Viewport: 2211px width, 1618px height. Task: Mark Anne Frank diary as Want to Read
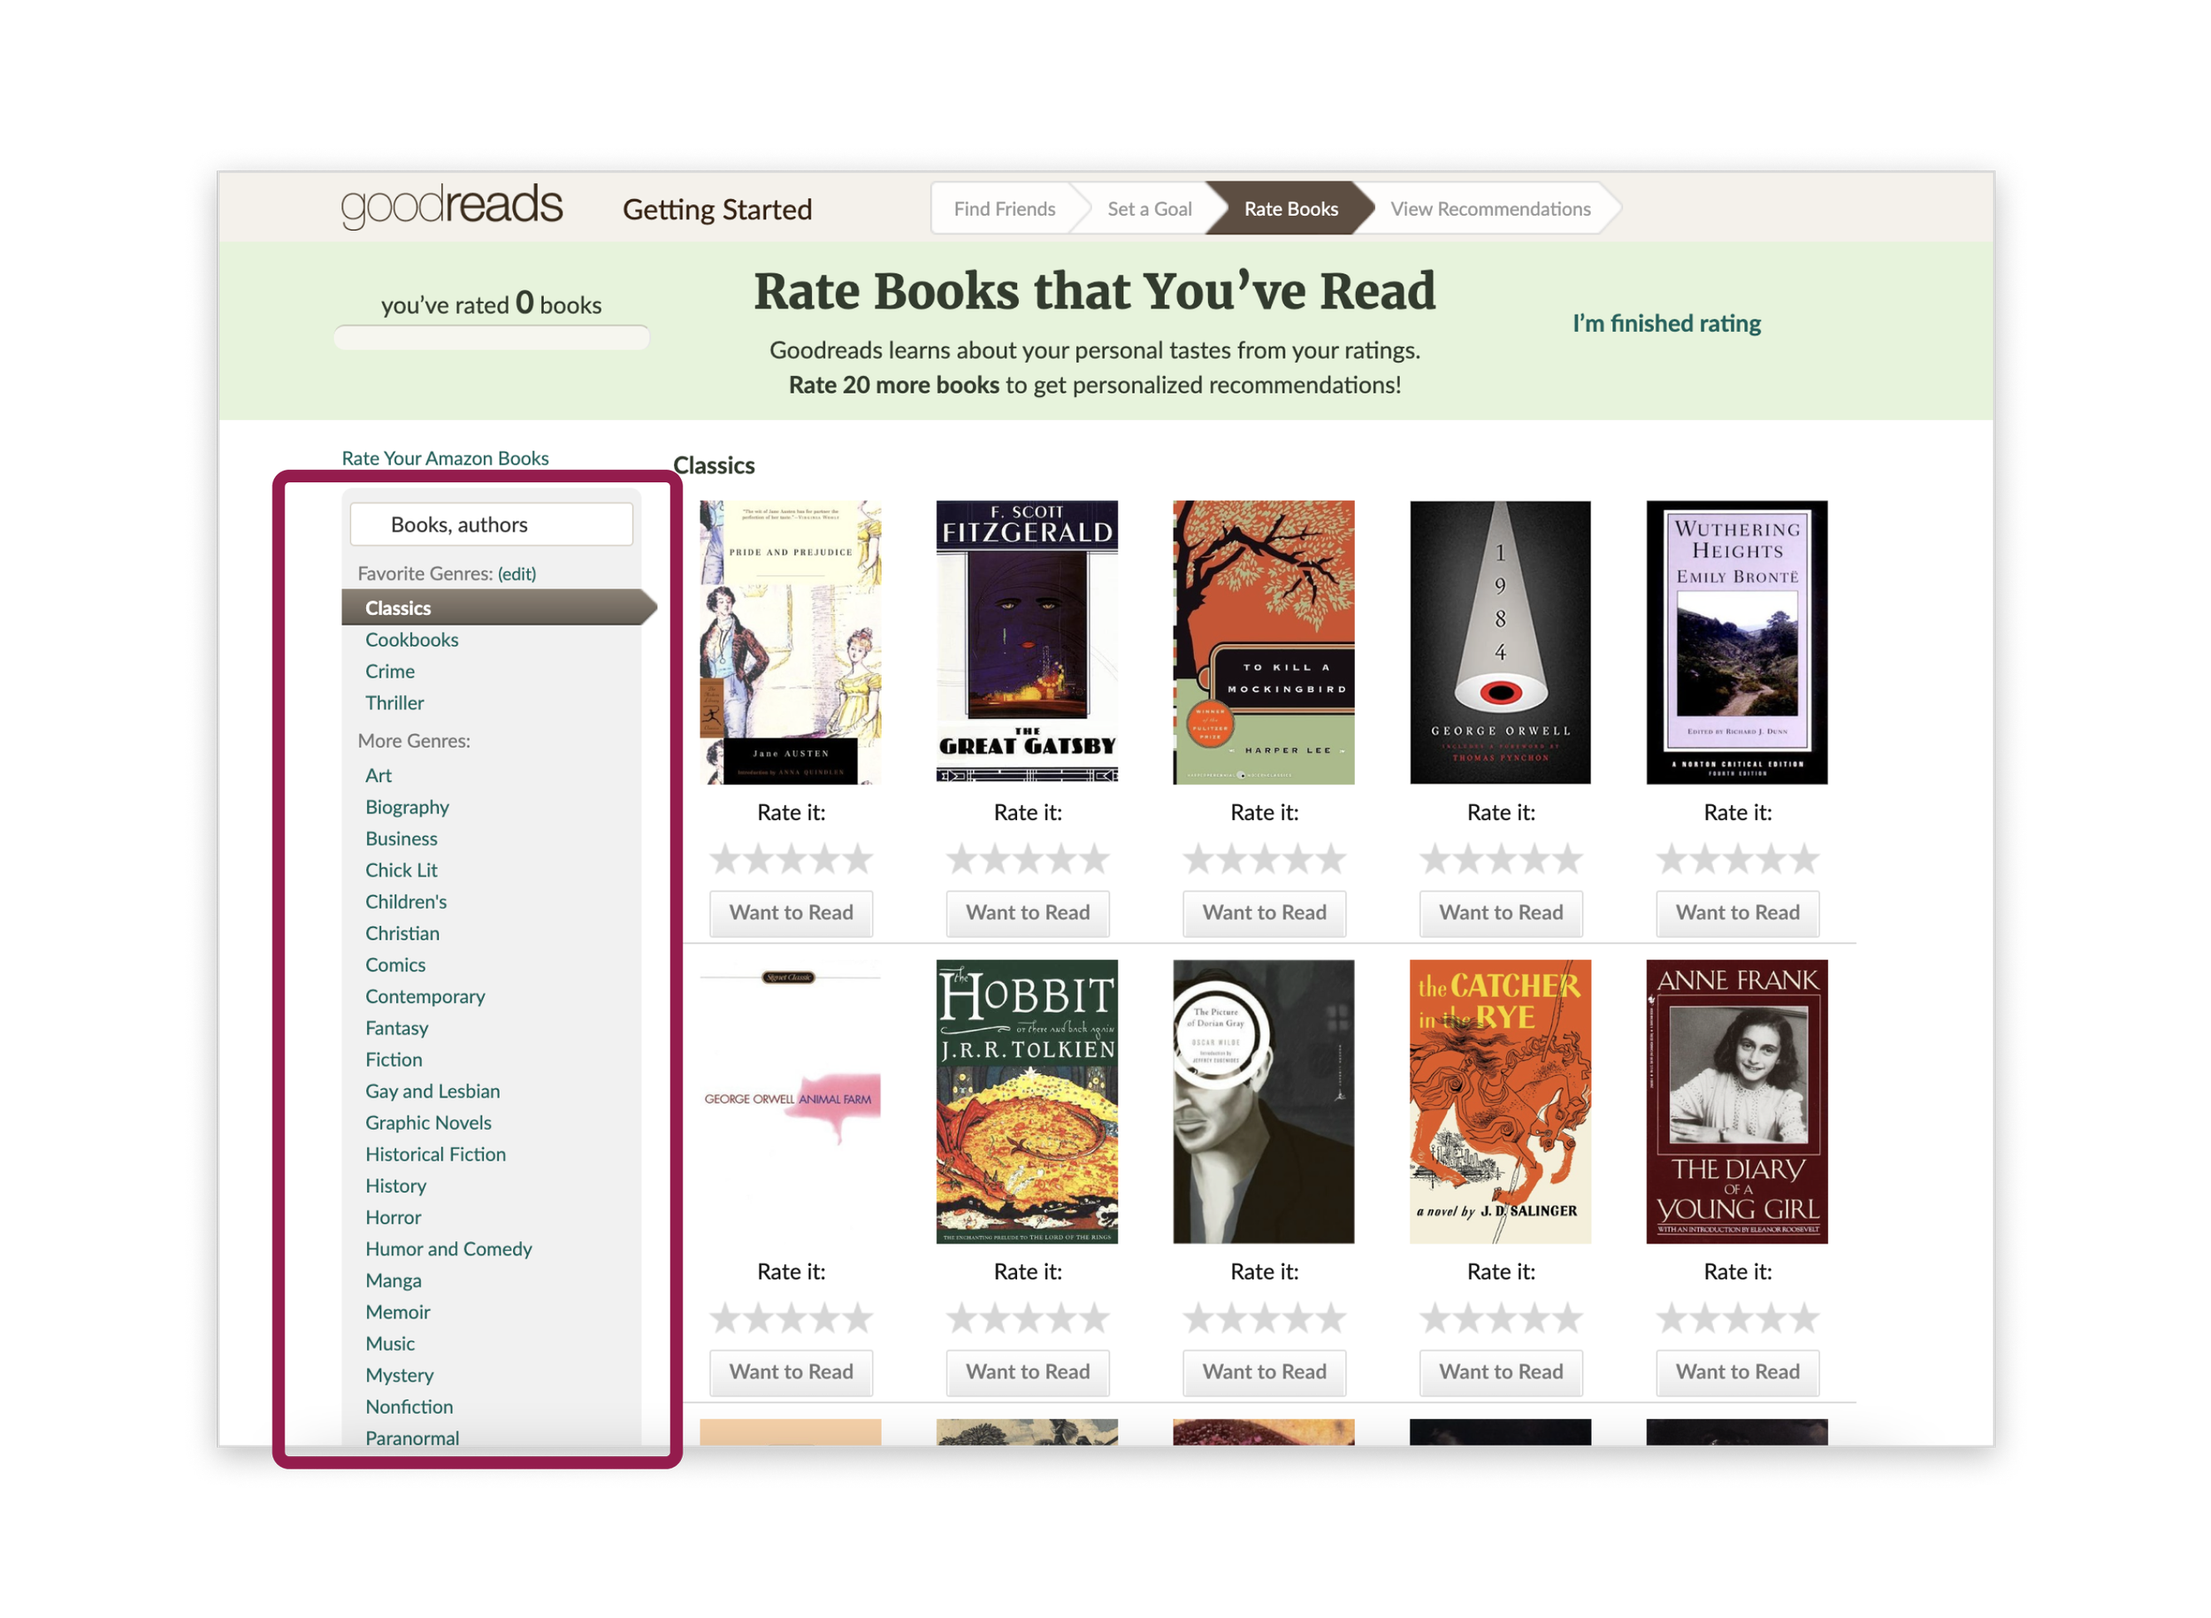pos(1738,1372)
